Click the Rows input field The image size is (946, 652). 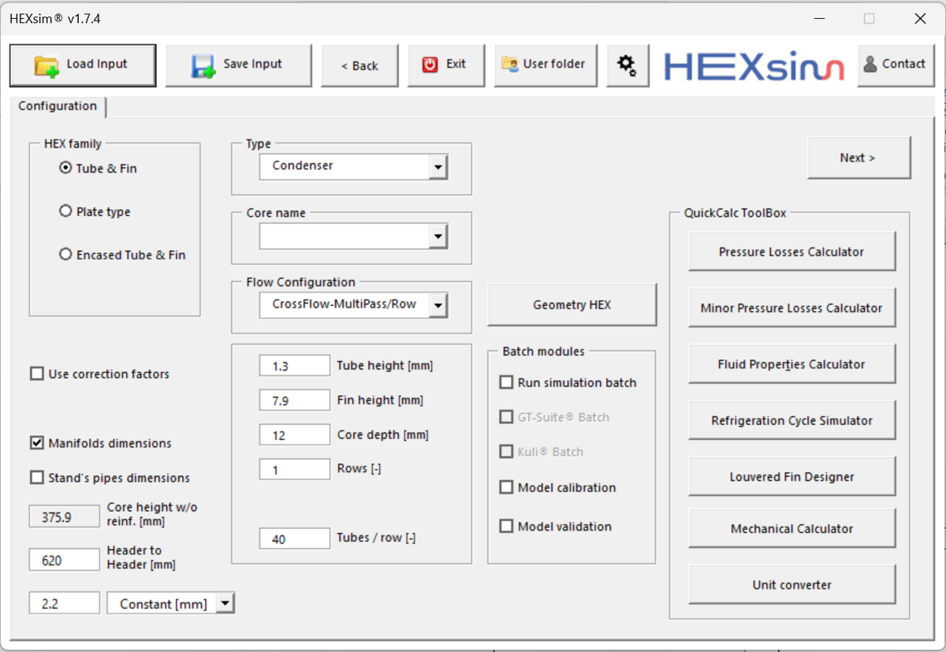click(x=294, y=470)
